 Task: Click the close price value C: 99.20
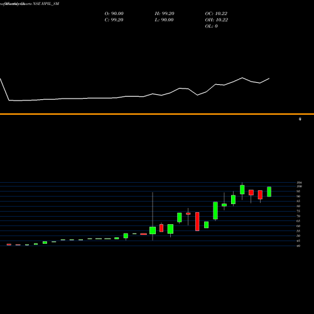114,20
